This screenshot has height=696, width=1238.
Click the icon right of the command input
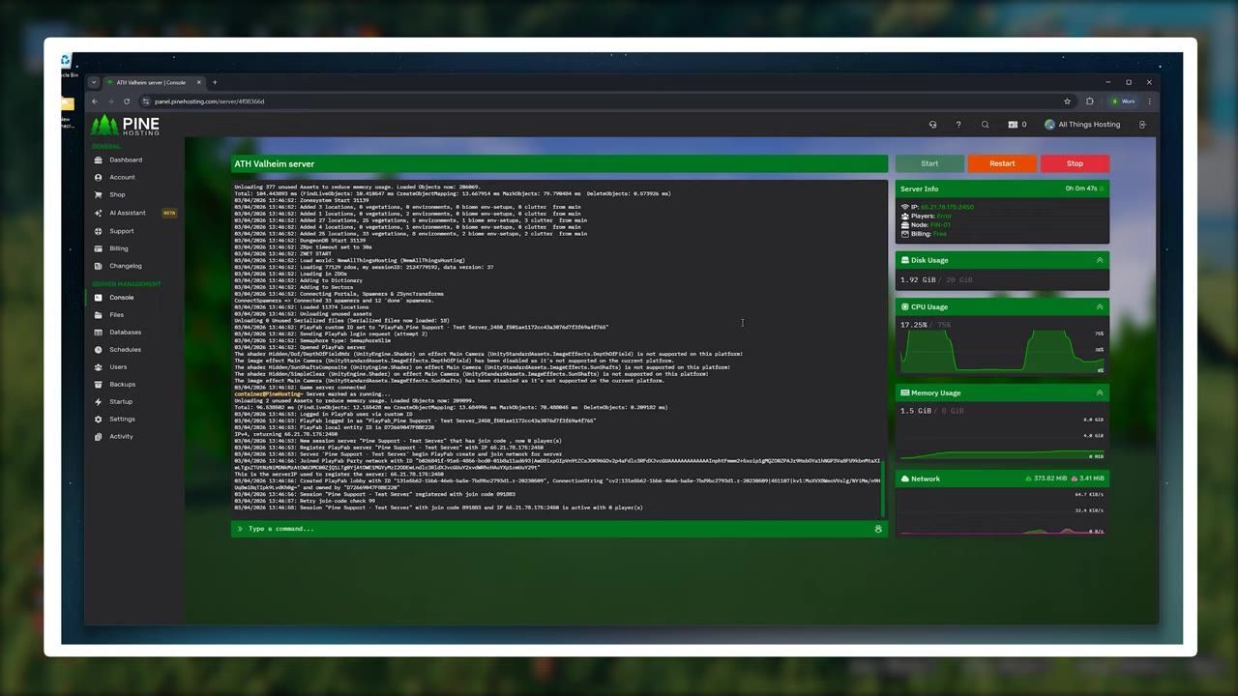pyautogui.click(x=878, y=529)
